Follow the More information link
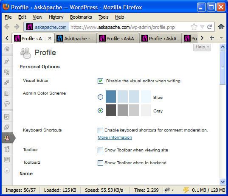 [x=115, y=137]
